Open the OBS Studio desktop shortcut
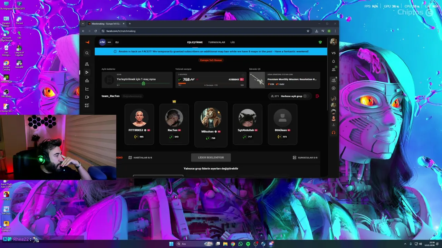442x248 pixels. (x=6, y=93)
